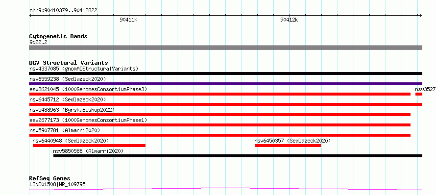Click the nsv5850586 Almarri2020 label
Screen dimensions: 436x195
(x=88, y=151)
